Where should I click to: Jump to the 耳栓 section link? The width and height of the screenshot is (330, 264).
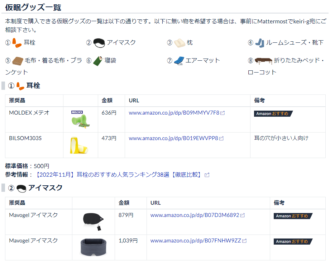pos(29,43)
